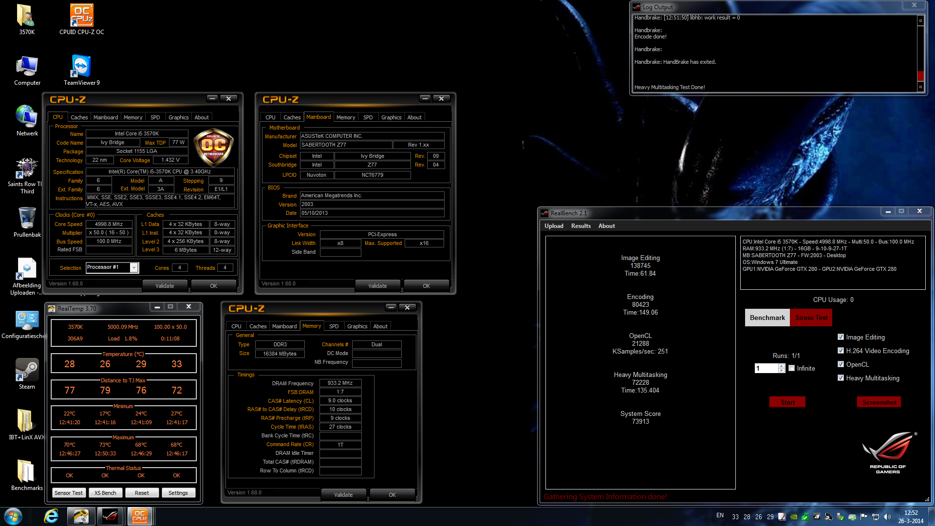Launch Steam from the desktop

tap(27, 374)
